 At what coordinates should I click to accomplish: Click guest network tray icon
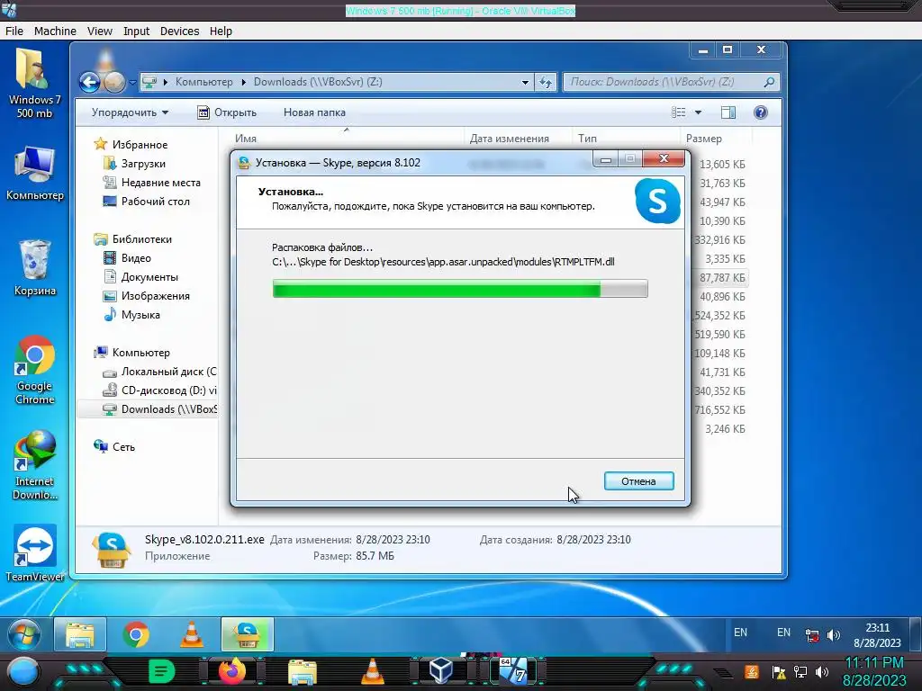click(x=812, y=635)
